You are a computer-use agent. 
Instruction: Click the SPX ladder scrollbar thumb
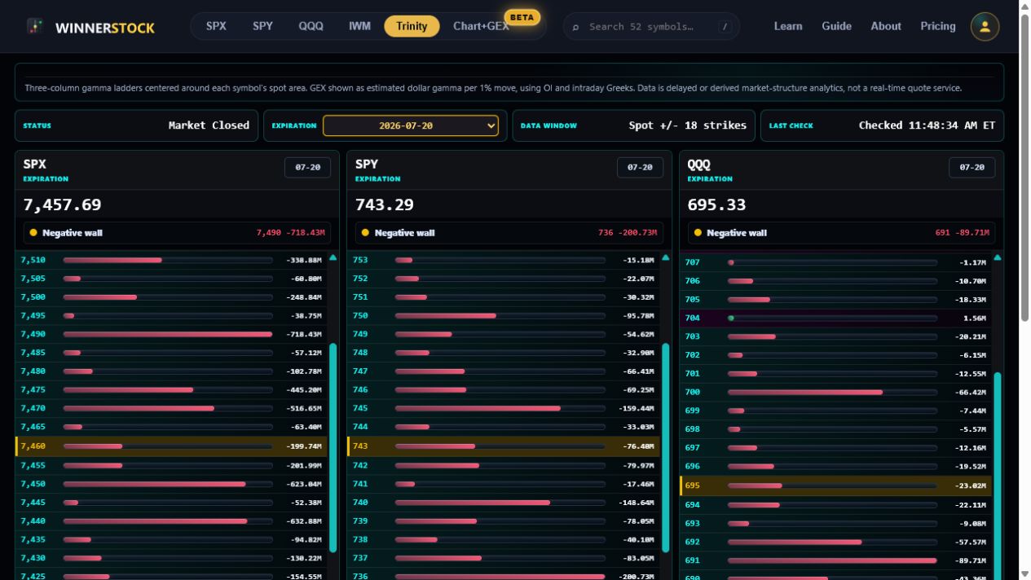333,448
